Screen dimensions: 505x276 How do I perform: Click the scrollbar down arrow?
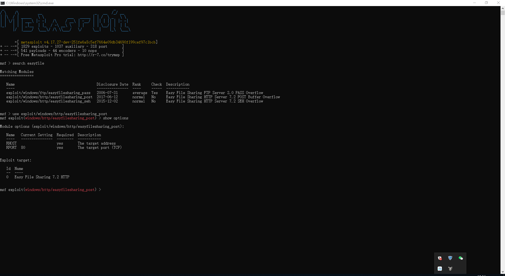(503, 272)
